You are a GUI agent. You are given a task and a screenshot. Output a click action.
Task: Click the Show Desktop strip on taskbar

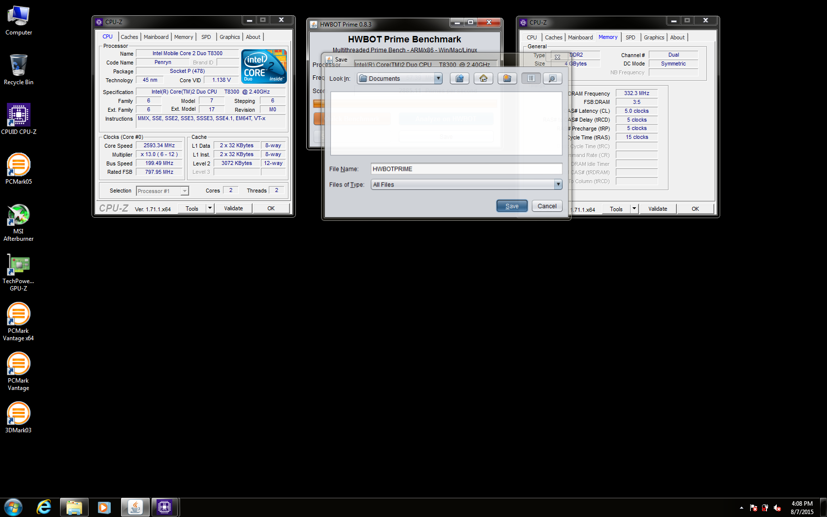(823, 508)
